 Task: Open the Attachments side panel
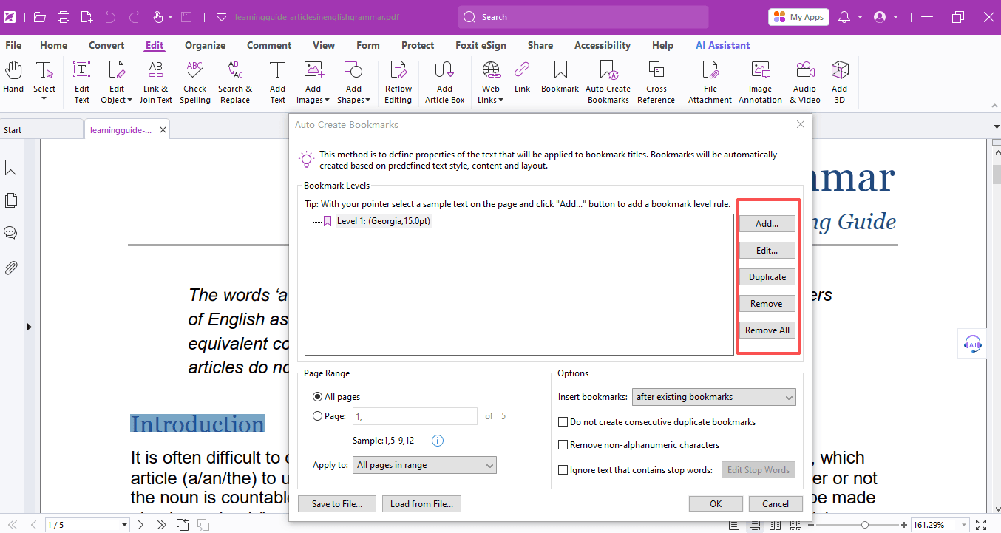(11, 267)
